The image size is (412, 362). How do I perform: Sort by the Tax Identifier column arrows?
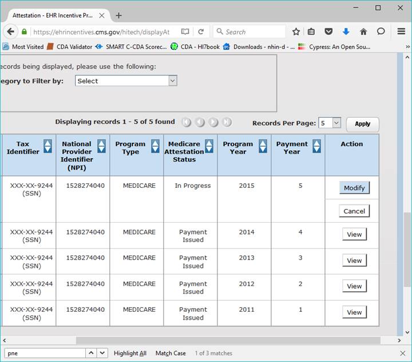coord(47,146)
